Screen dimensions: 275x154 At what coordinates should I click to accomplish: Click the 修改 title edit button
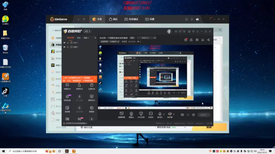coord(132,38)
